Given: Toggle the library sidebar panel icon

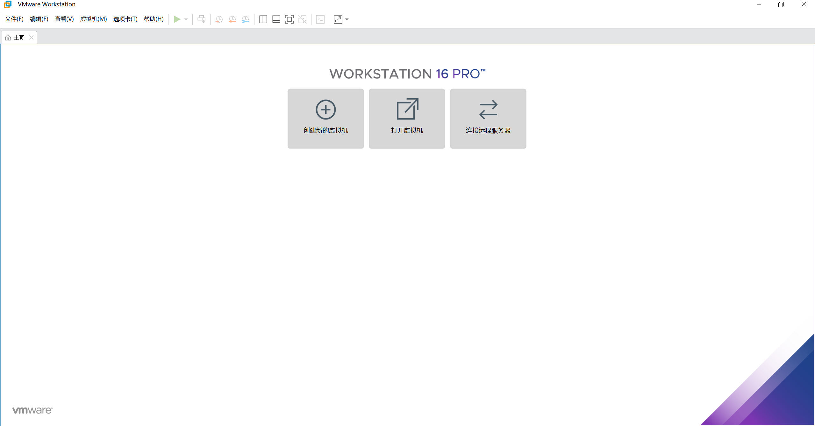Looking at the screenshot, I should point(263,19).
